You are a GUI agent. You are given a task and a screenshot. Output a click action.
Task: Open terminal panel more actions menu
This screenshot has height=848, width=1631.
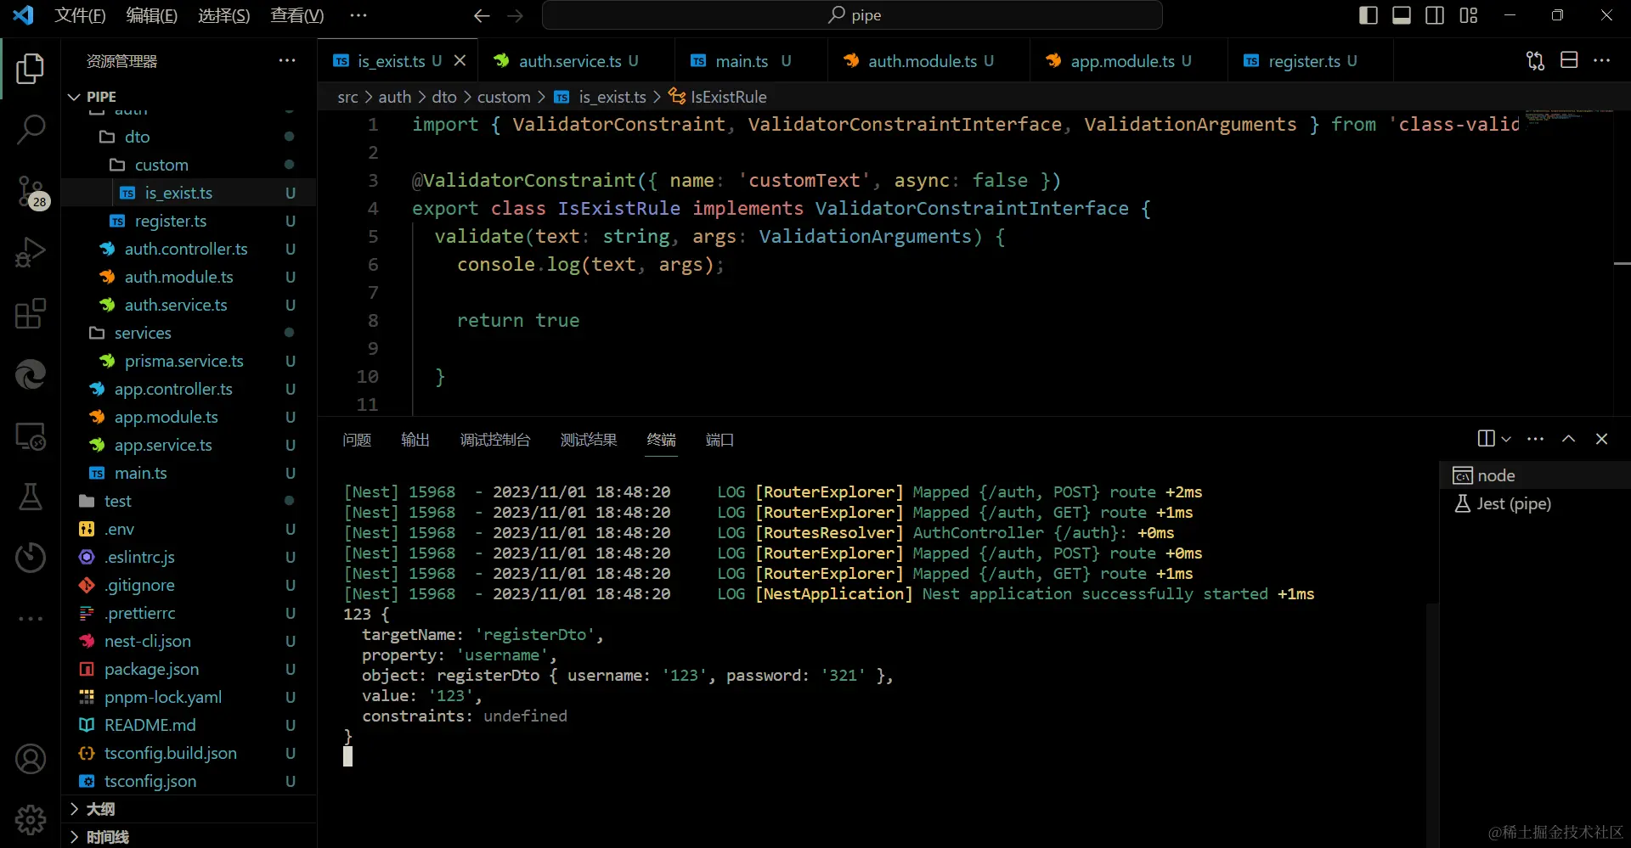(x=1535, y=439)
